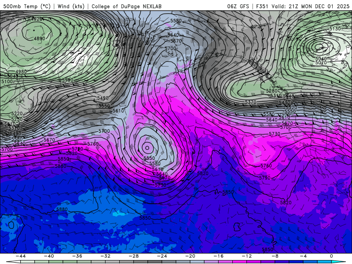Image resolution: width=352 pixels, height=264 pixels.
Task: Click the color bar label "-24"
Action: (162, 256)
